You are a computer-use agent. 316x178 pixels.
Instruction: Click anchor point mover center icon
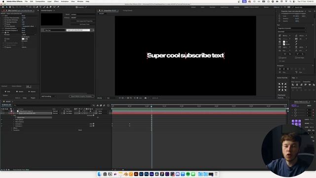pos(282,87)
